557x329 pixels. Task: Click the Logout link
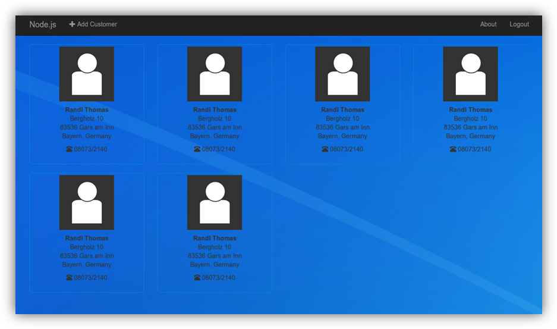coord(519,24)
